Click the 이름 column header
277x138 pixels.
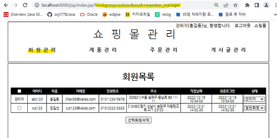point(55,91)
